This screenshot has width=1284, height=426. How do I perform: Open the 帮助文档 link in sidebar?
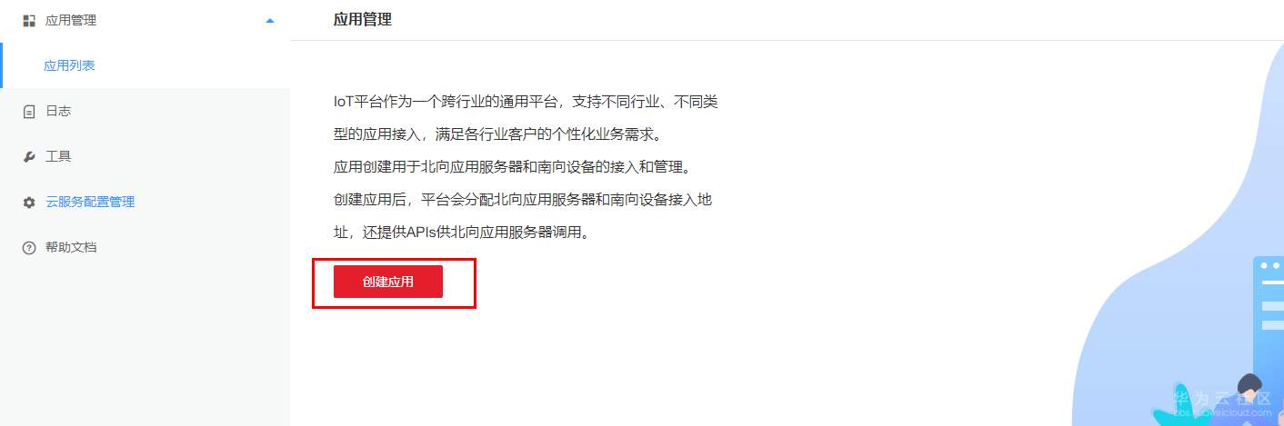[x=145, y=247]
